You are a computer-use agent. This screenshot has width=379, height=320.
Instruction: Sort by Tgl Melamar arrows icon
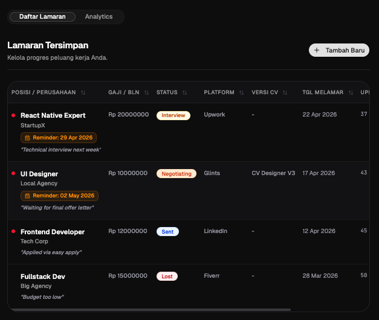click(x=351, y=92)
